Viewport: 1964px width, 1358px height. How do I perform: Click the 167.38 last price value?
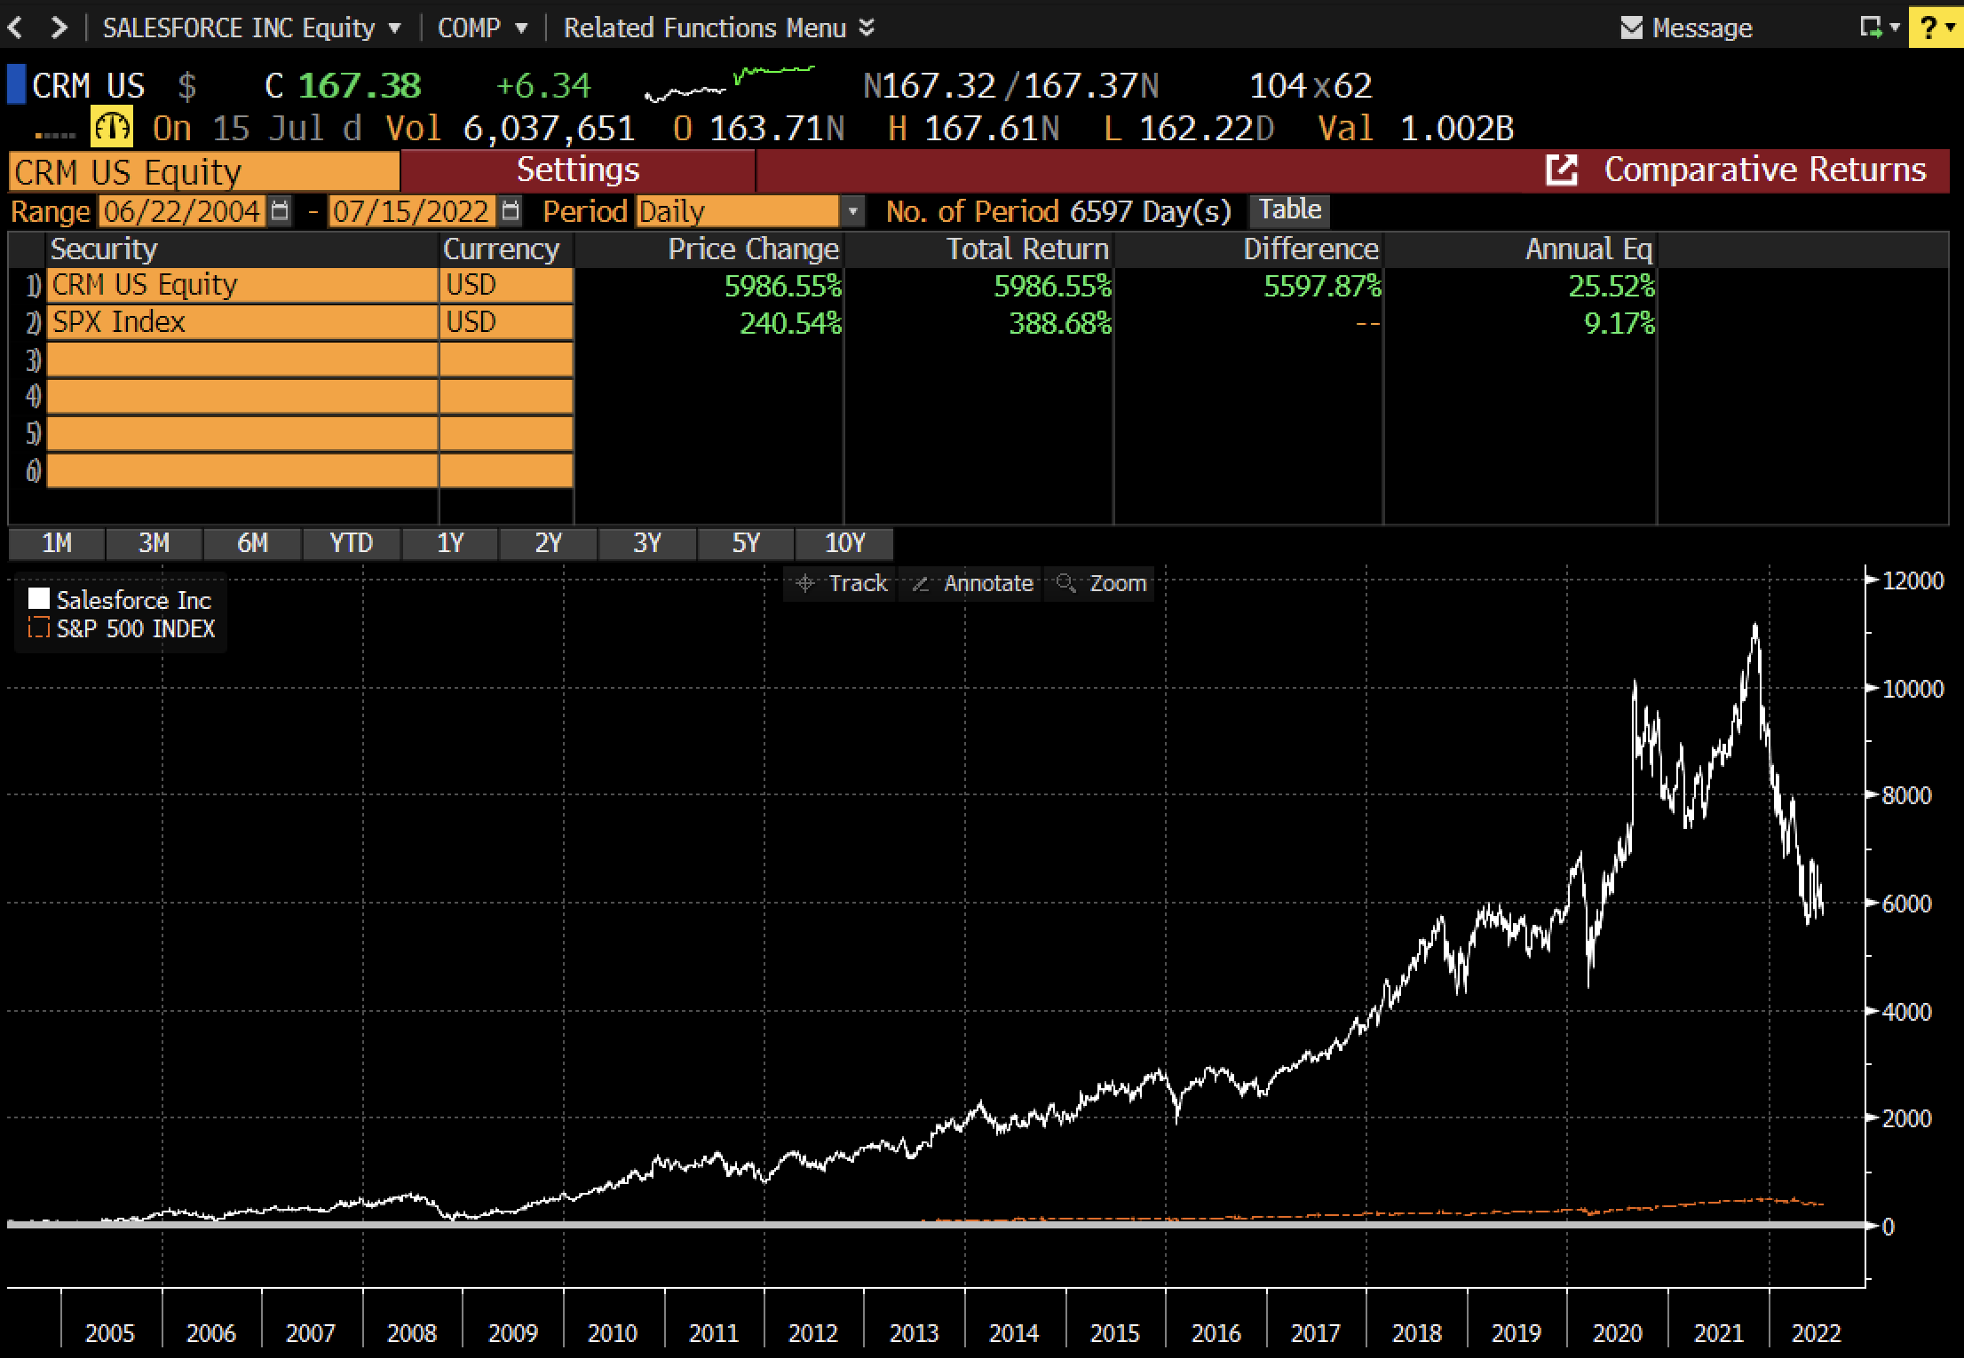[360, 85]
